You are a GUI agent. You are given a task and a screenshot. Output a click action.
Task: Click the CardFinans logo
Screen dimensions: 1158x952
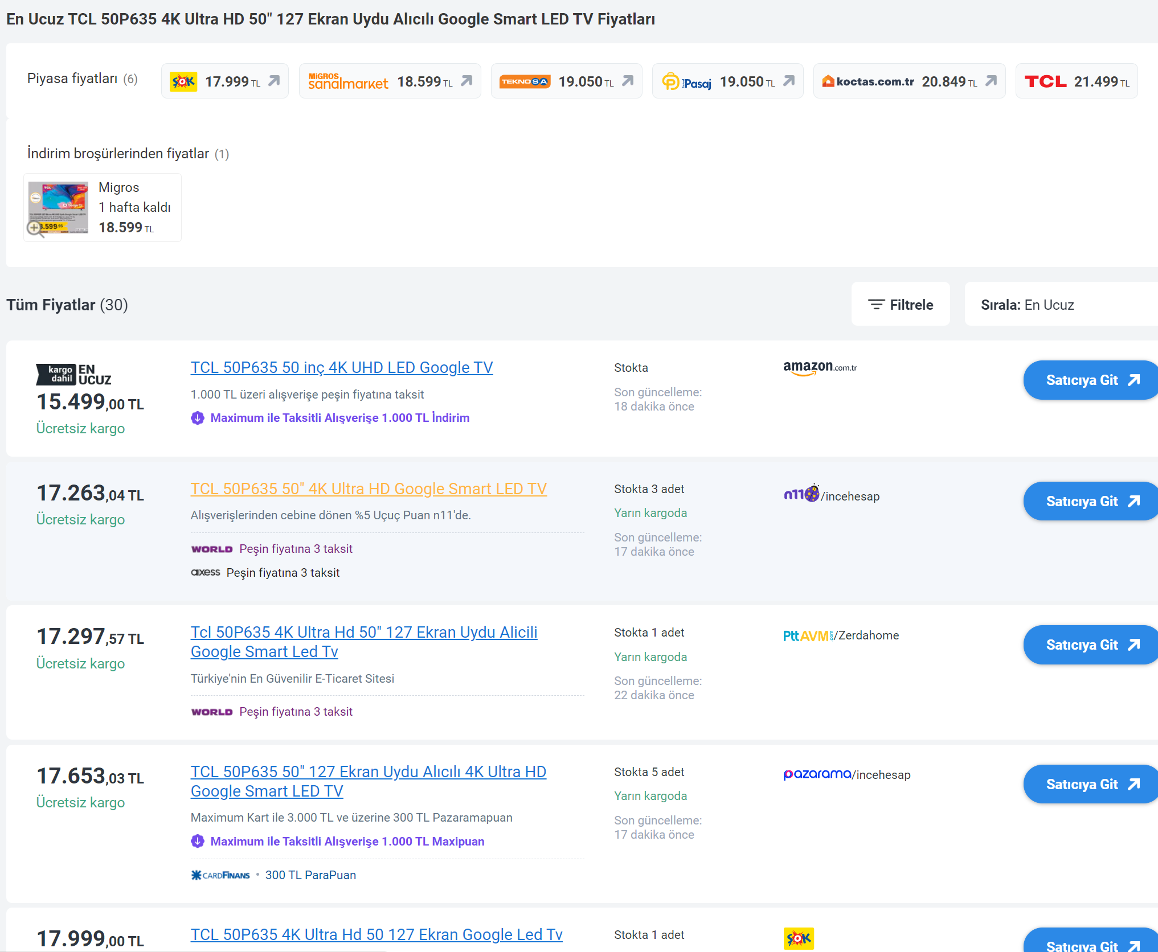point(220,875)
